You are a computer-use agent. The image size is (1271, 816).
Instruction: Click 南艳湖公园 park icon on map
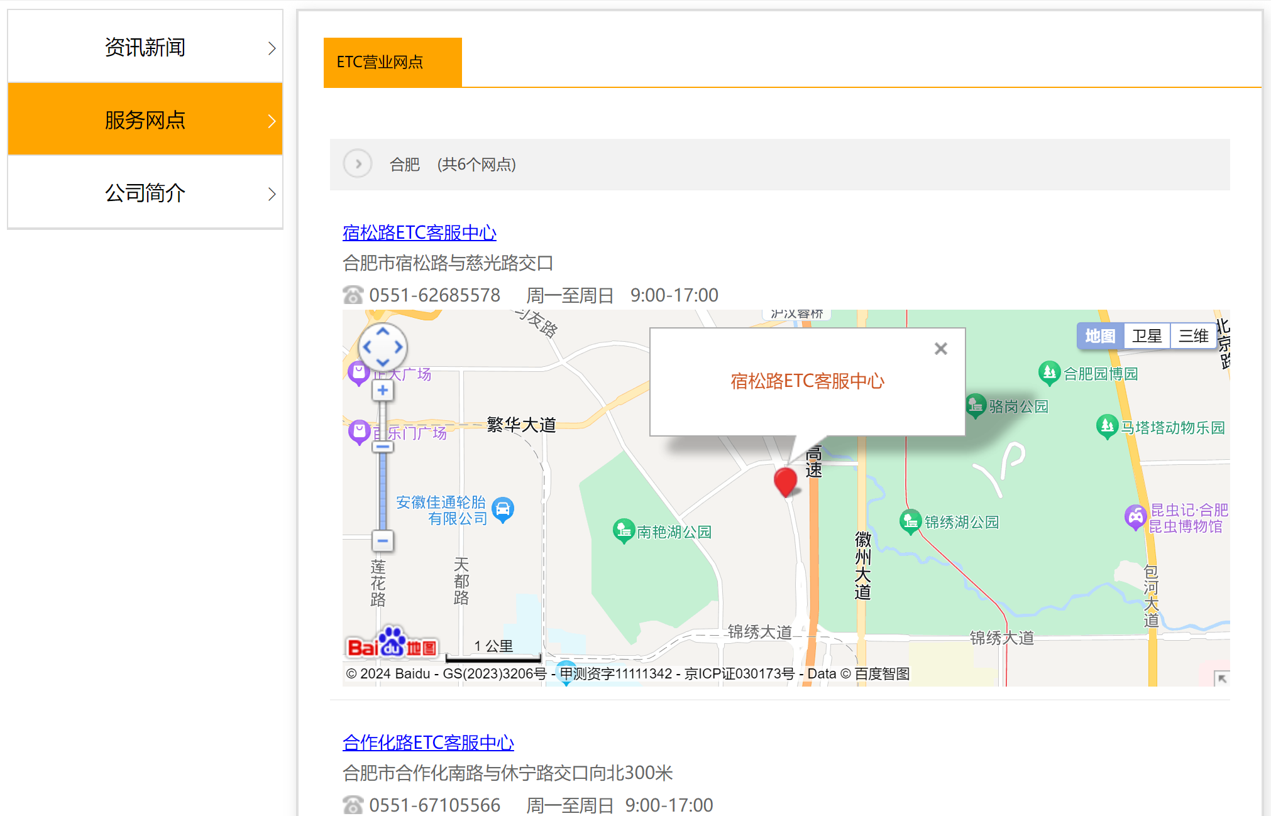pos(624,531)
